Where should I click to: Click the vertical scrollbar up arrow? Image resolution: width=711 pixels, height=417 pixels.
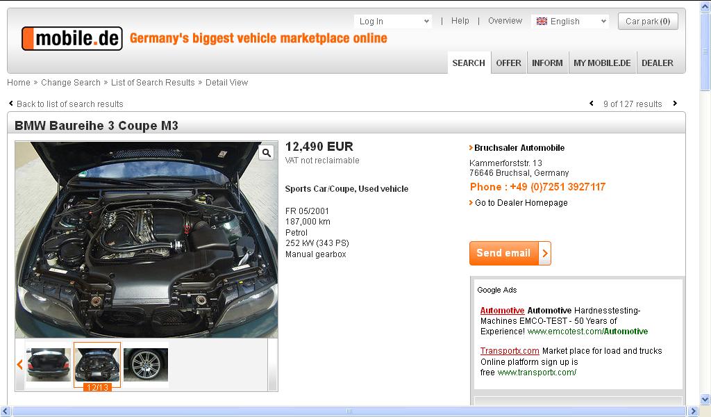click(x=705, y=6)
